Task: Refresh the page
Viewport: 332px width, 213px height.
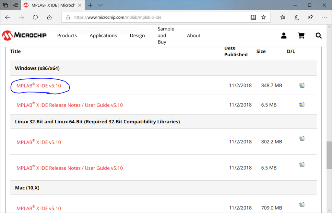Action: (x=35, y=17)
